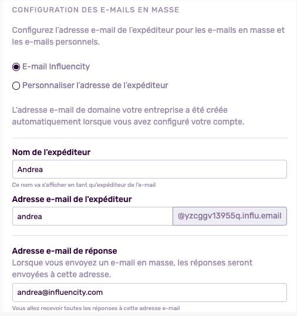Click the divider line above Nom de l'expéditeur
The height and width of the screenshot is (316, 297).
click(150, 138)
